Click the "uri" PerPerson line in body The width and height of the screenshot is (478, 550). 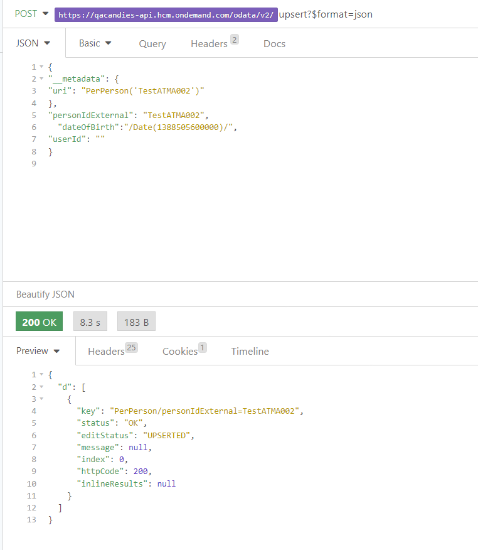click(x=126, y=91)
